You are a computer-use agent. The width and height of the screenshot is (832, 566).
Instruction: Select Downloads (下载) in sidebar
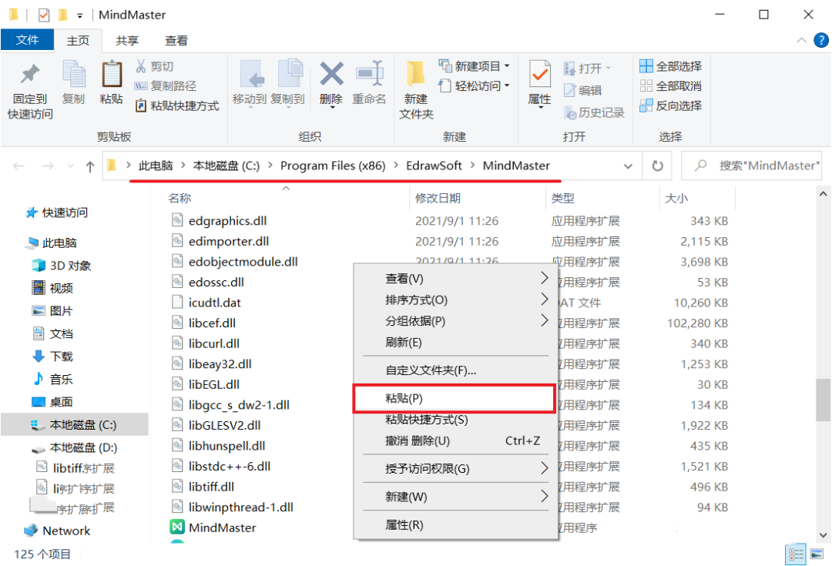coord(52,357)
